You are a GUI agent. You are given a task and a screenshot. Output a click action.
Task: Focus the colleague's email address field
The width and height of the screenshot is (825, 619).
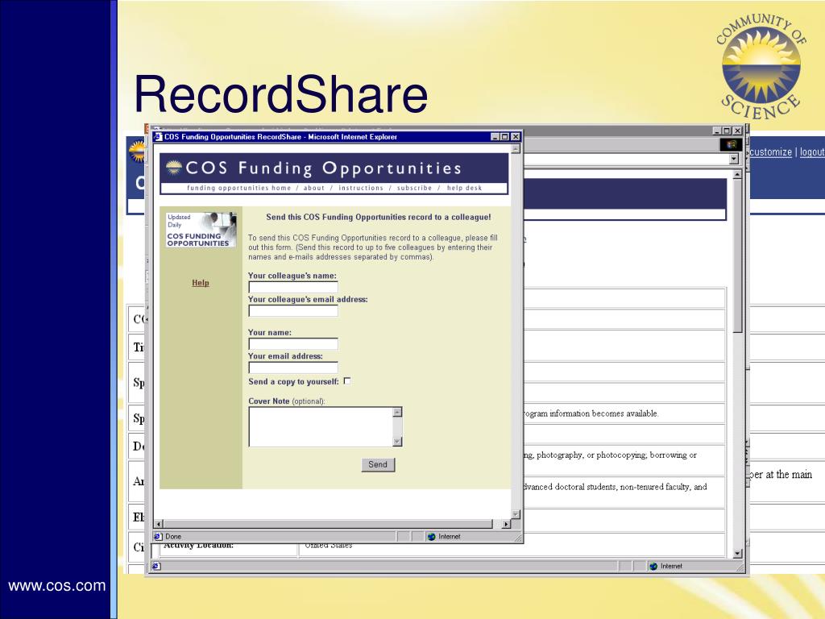pyautogui.click(x=293, y=310)
